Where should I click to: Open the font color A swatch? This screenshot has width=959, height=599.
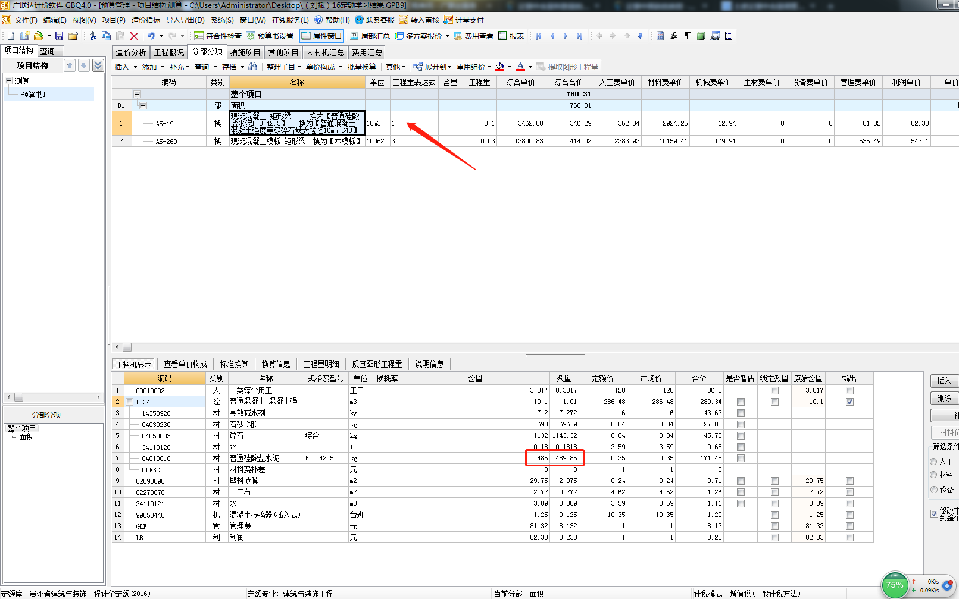[x=520, y=67]
